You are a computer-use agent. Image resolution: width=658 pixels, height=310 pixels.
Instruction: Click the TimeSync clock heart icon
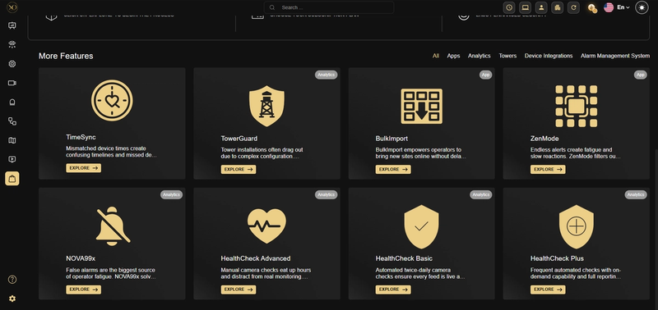tap(112, 100)
